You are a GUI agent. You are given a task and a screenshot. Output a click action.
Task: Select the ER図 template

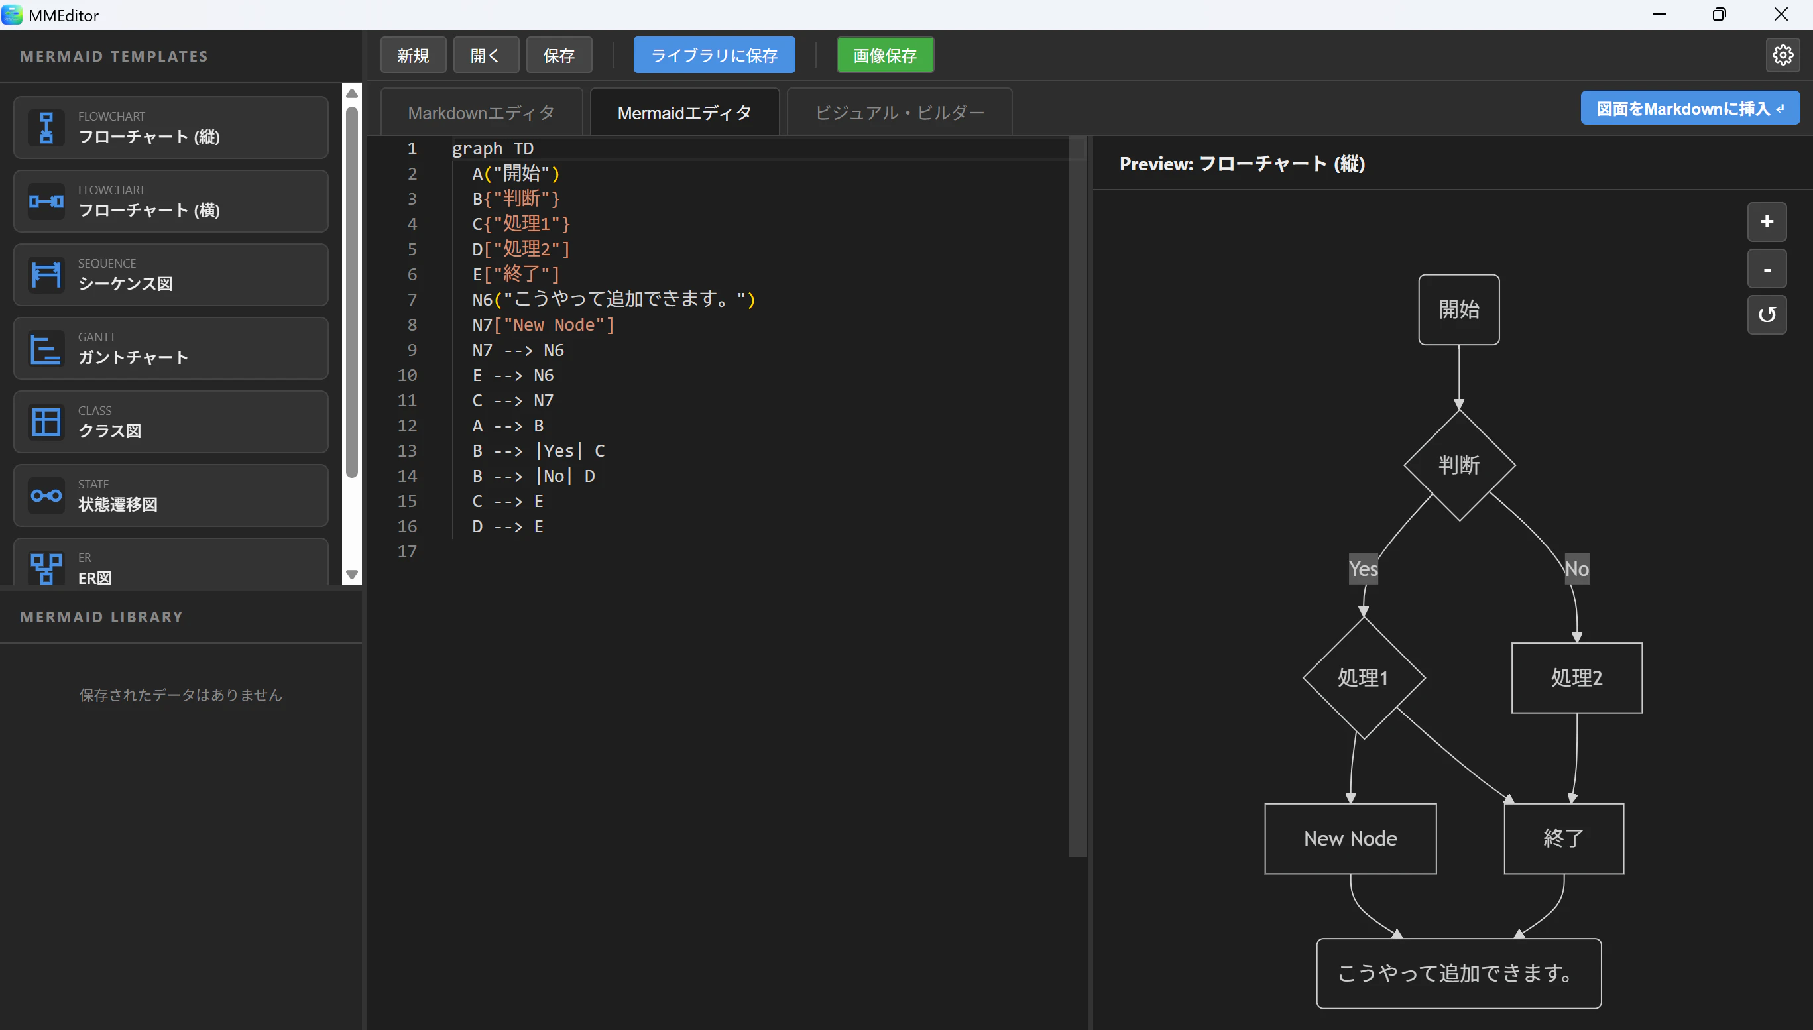pyautogui.click(x=170, y=563)
